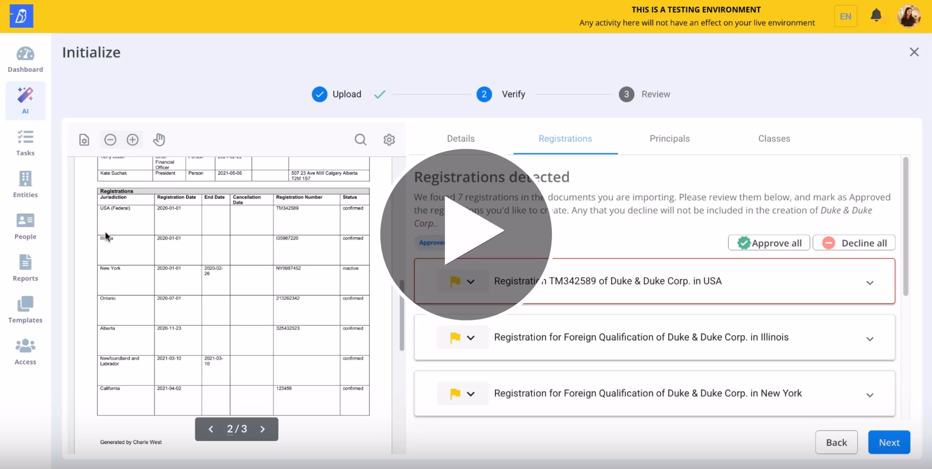Image resolution: width=932 pixels, height=469 pixels.
Task: Click the Review step indicator
Action: point(644,94)
